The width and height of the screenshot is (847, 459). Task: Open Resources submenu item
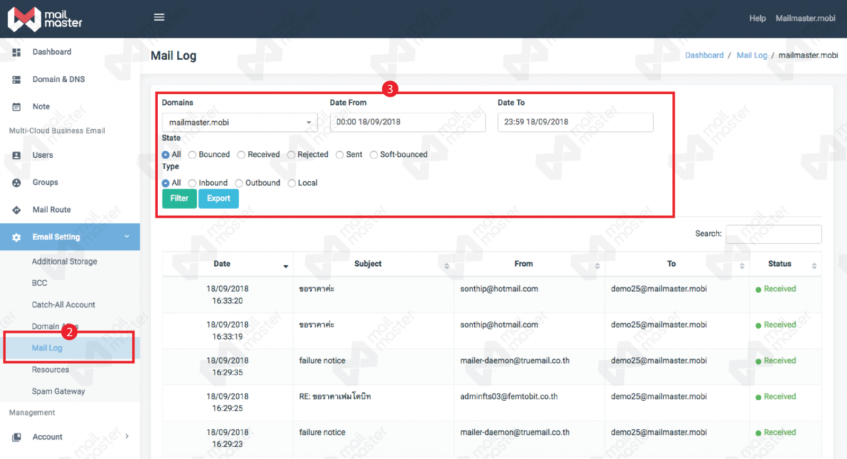[x=50, y=370]
